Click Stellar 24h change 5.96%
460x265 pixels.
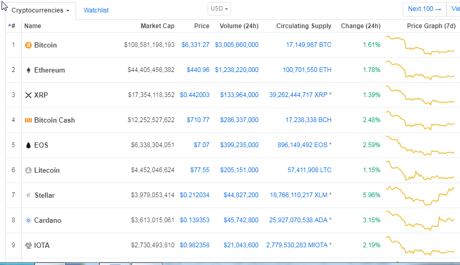pos(372,195)
